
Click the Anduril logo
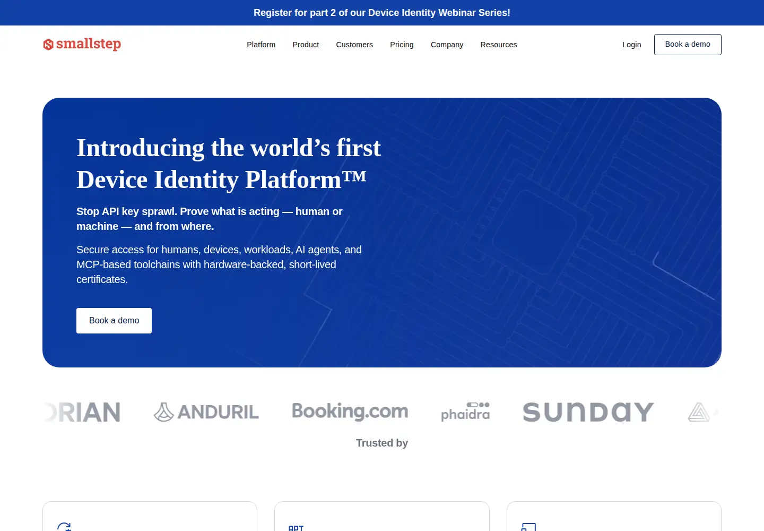206,412
